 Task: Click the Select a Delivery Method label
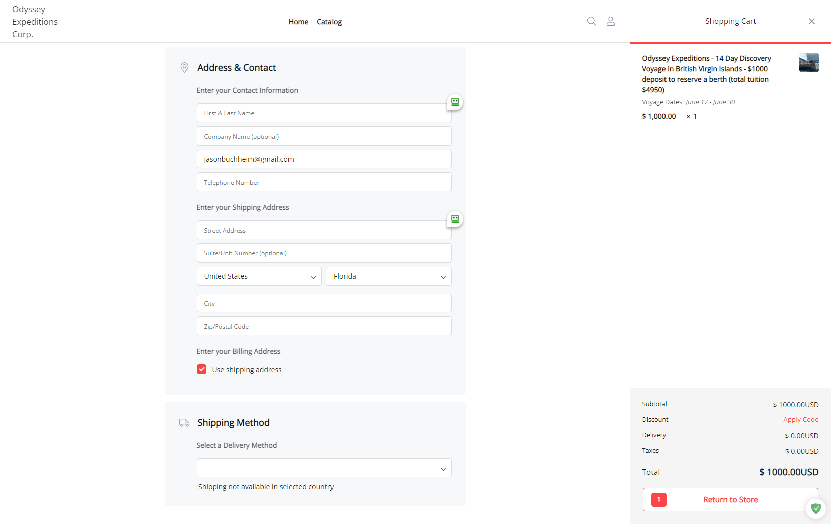click(237, 445)
